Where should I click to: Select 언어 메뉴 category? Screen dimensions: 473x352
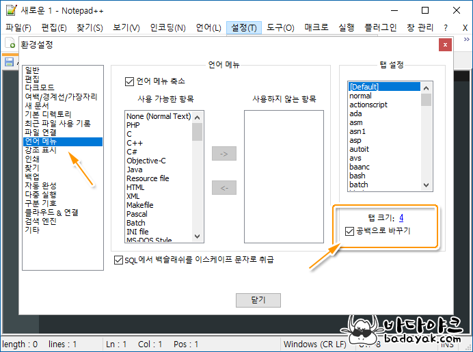pyautogui.click(x=63, y=141)
